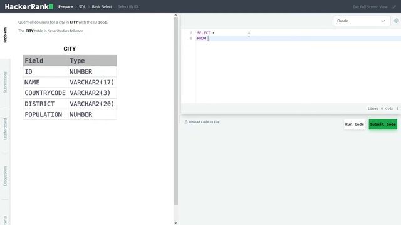Click the VARCHAR2(3) type cell
401x225 pixels.
(x=93, y=93)
